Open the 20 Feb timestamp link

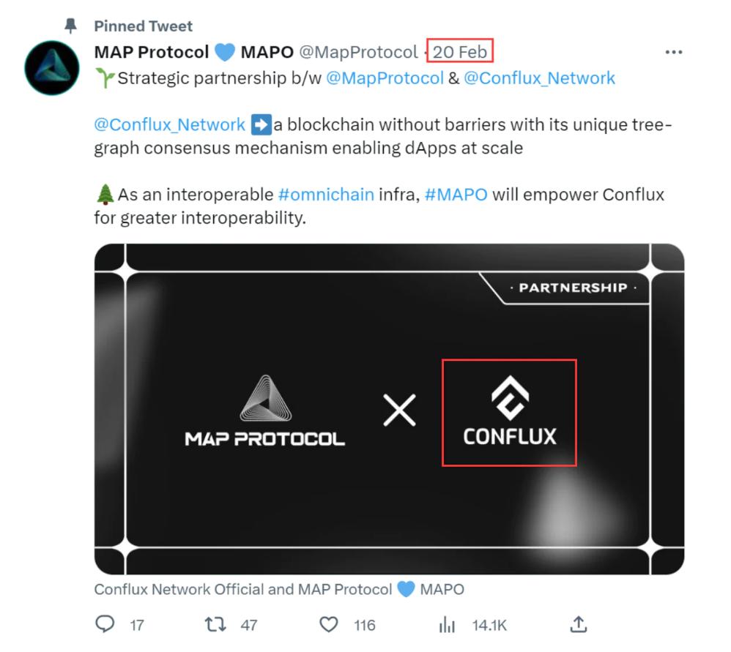(460, 52)
